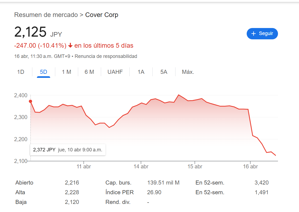The width and height of the screenshot is (299, 212).
Task: Click the 2,372 JPY chart tooltip
Action: (x=68, y=150)
